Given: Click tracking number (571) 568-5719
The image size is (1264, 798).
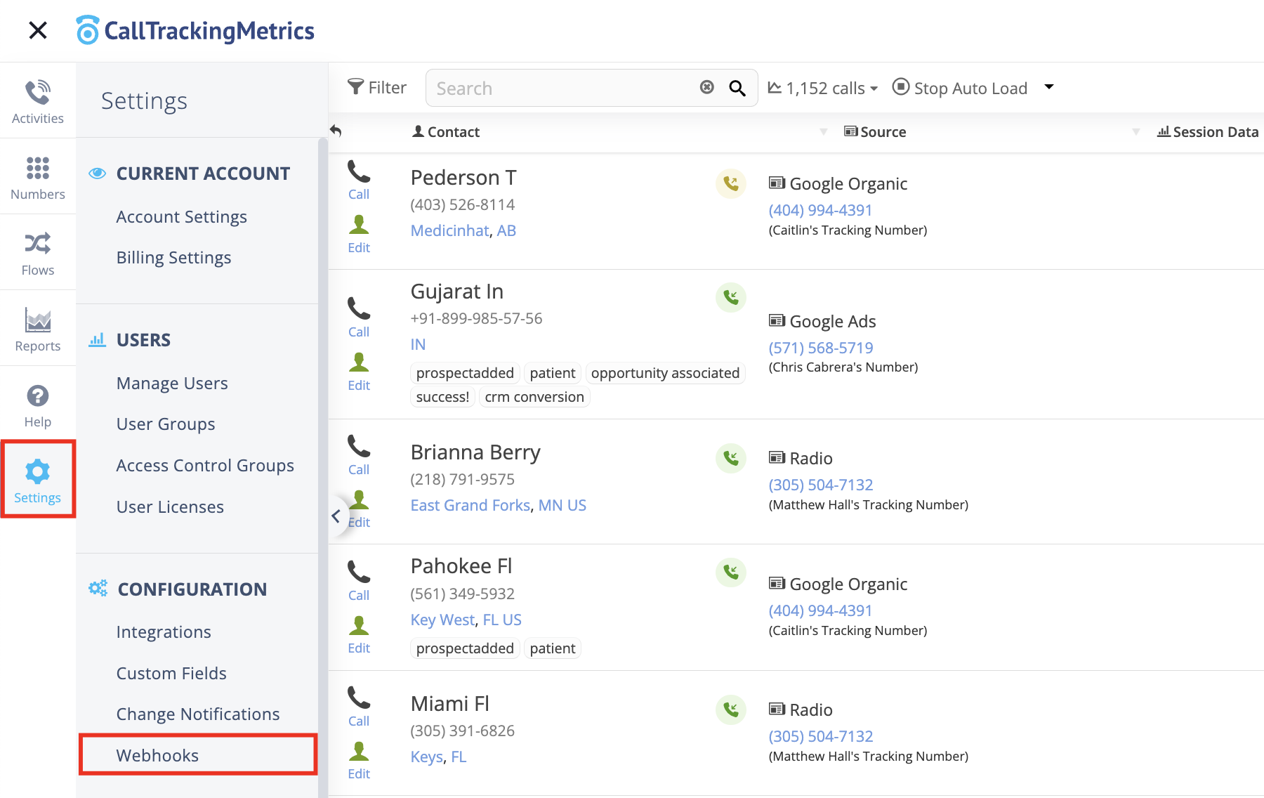Looking at the screenshot, I should pyautogui.click(x=821, y=348).
